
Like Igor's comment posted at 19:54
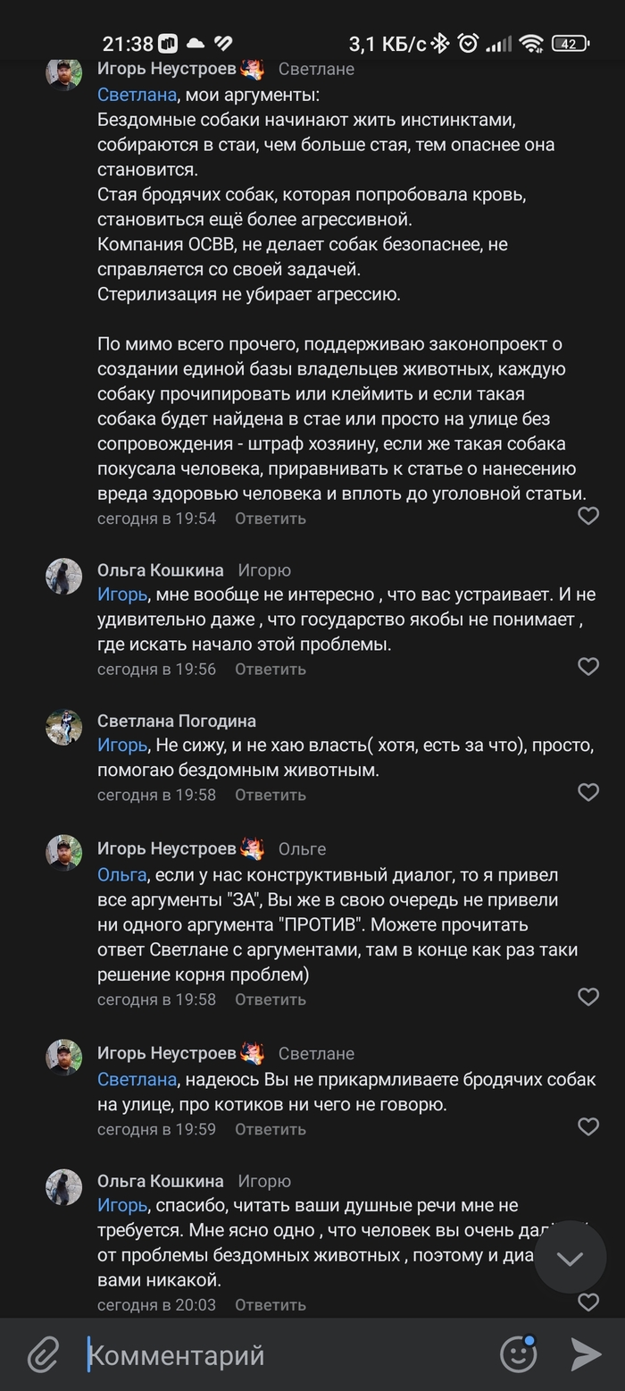[587, 516]
